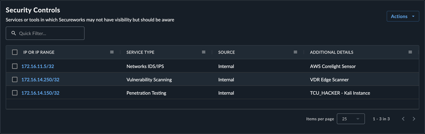
Task: Open IP OR IP RANGE column menu icon
Action: point(112,52)
